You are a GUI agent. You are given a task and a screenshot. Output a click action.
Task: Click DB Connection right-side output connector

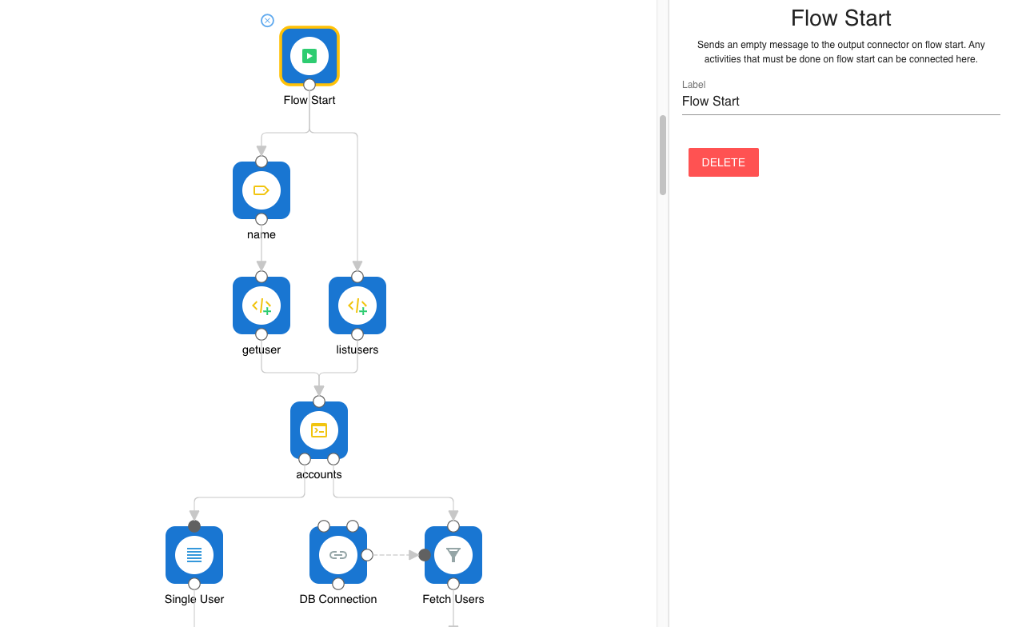[x=367, y=555]
